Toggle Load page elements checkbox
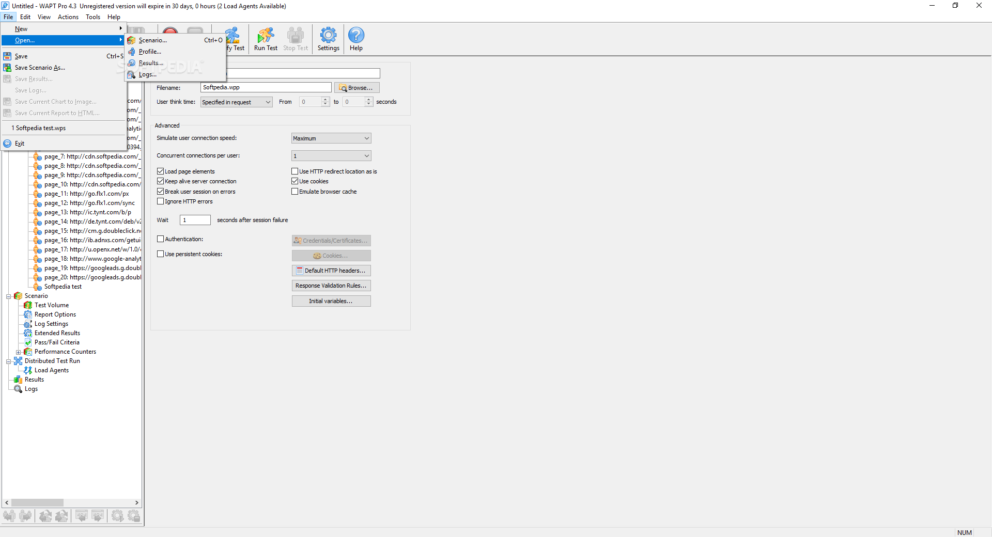The image size is (992, 537). [161, 171]
